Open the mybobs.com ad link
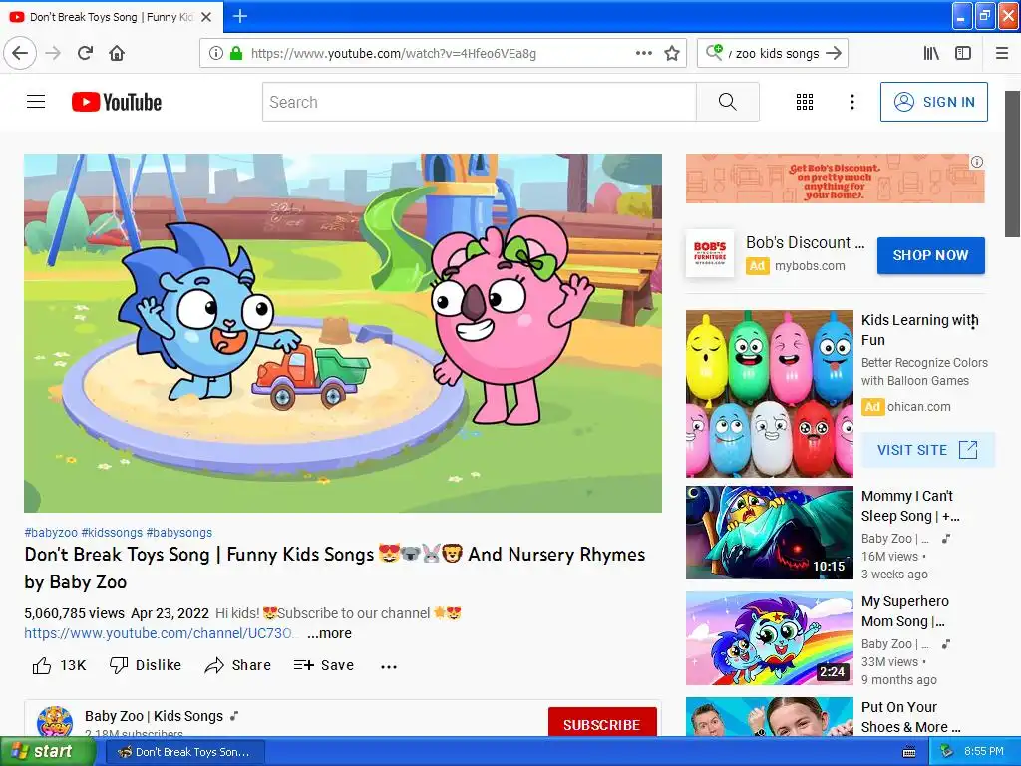Screen dimensions: 1021x766 click(810, 265)
